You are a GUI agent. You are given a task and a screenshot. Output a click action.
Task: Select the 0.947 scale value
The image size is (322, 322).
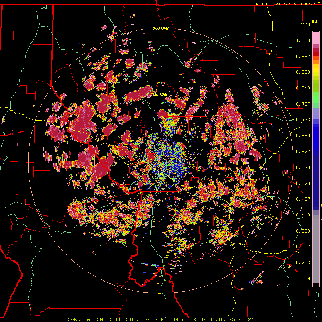click(303, 56)
